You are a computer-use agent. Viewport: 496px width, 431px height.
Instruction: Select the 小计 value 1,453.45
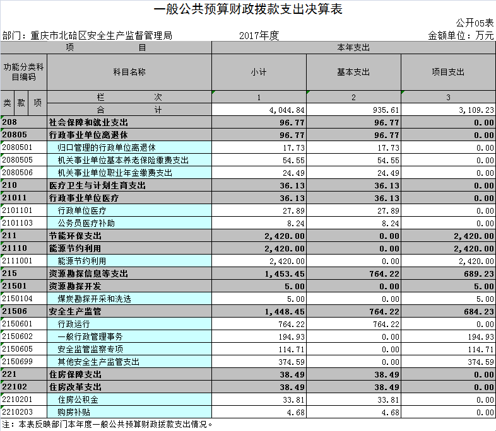[x=259, y=273]
